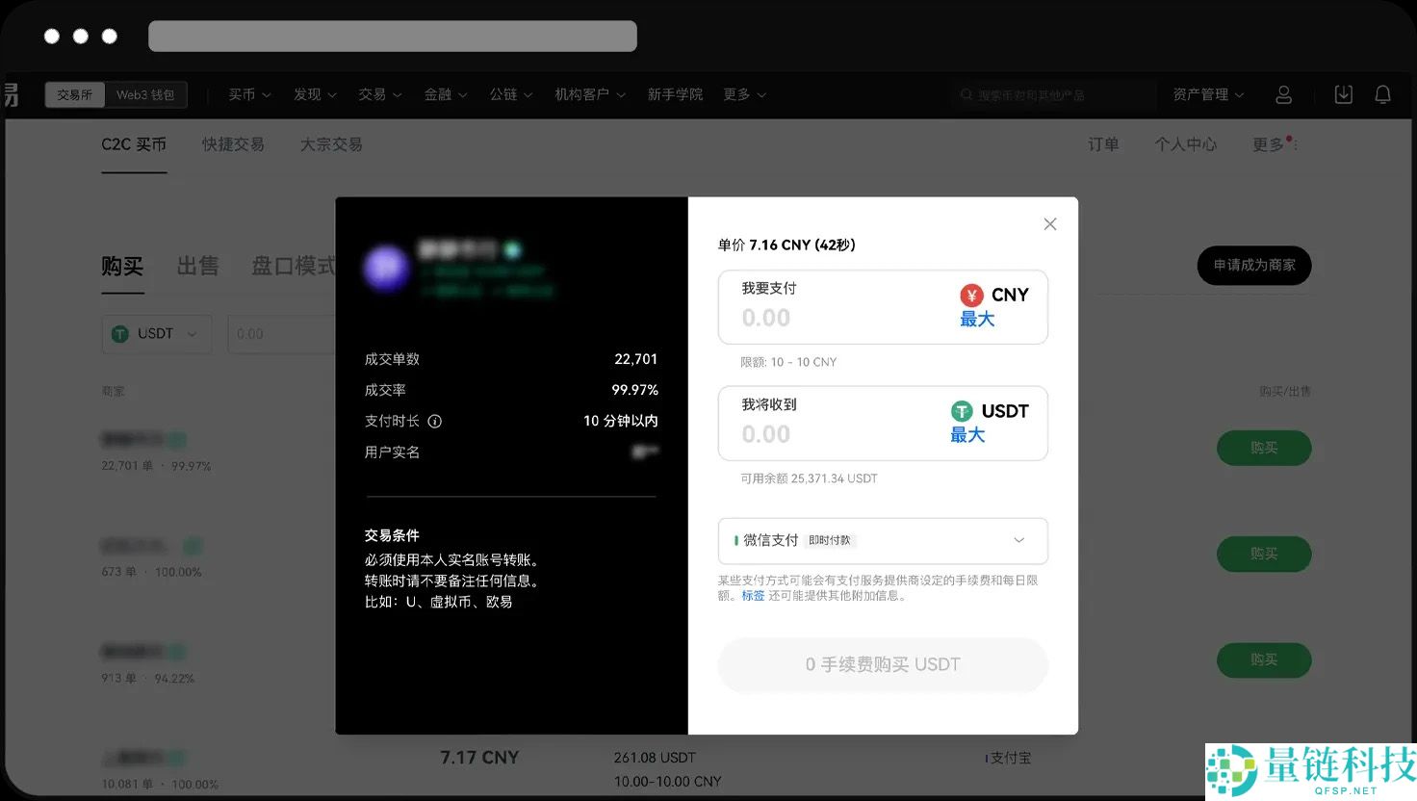Open the user profile icon

1284,94
